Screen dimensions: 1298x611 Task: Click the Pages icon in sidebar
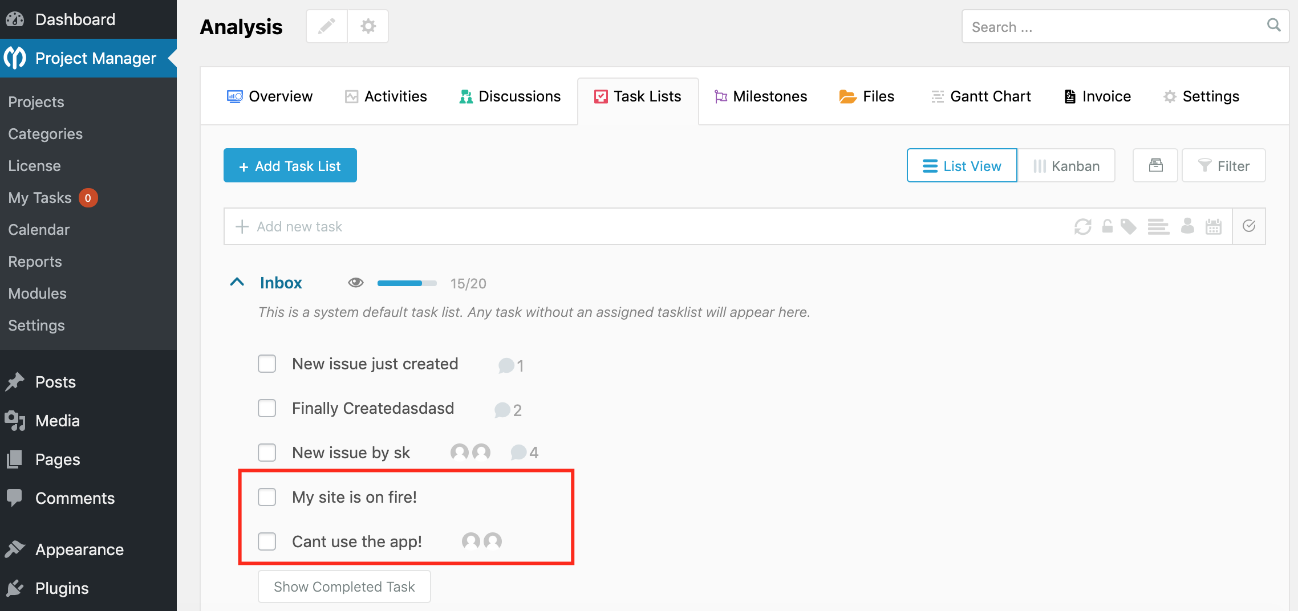[x=14, y=459]
